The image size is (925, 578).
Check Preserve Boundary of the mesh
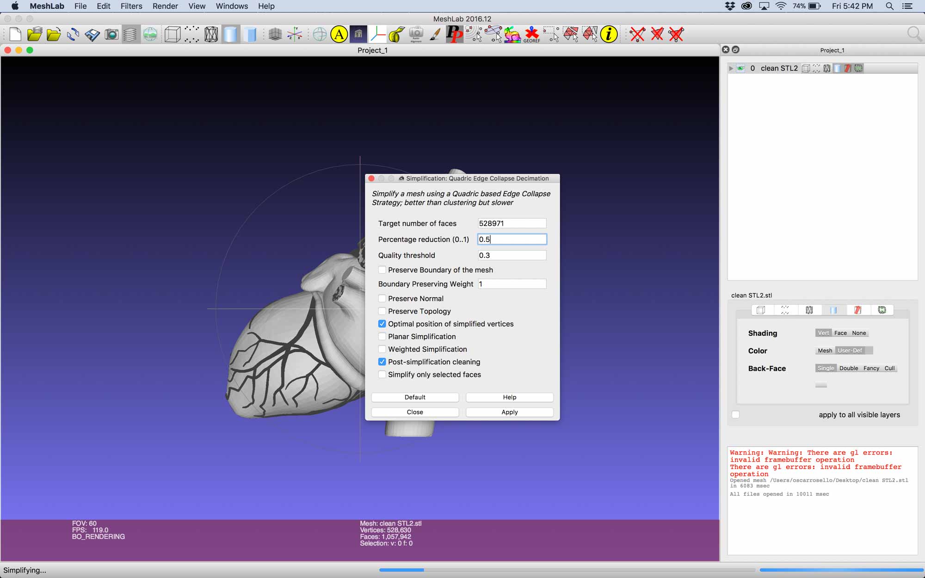click(x=382, y=270)
